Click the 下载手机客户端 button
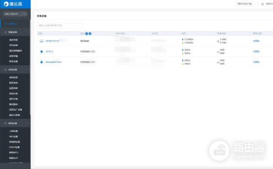 [x=244, y=4]
